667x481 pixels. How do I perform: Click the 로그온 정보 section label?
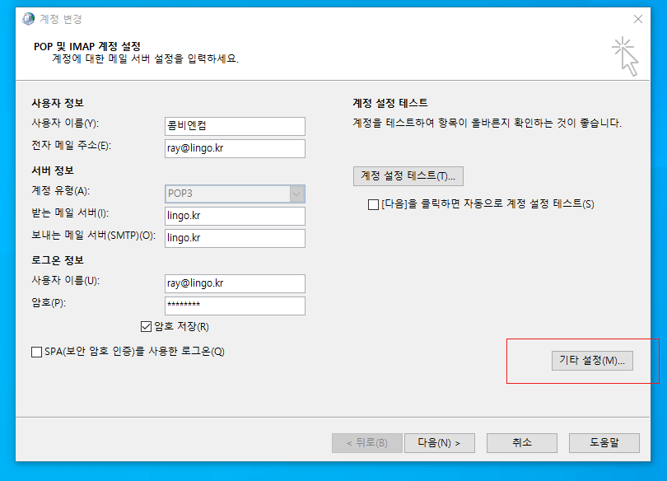[x=58, y=260]
